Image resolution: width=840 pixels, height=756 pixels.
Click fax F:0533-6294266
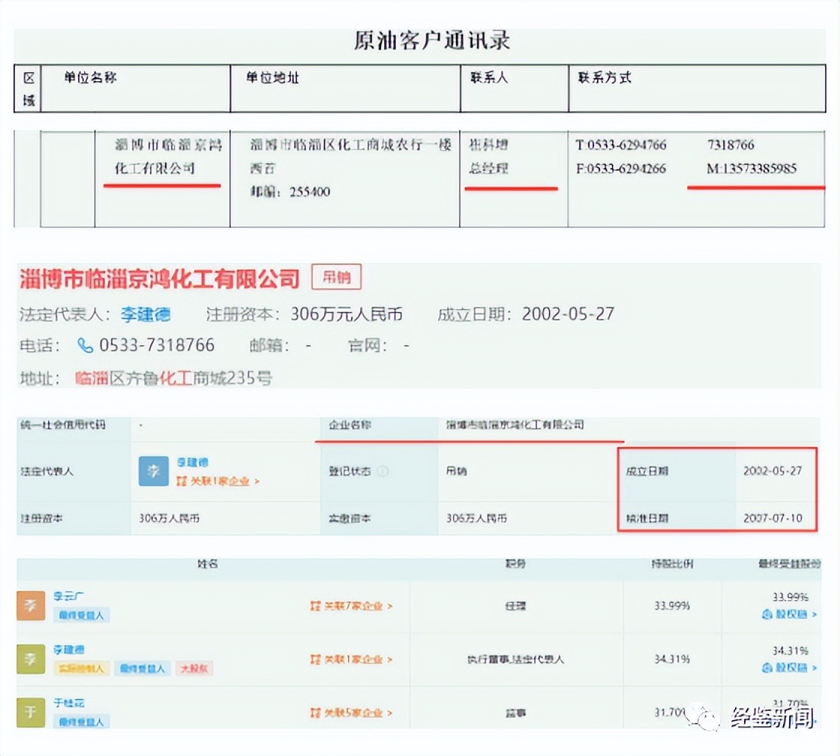pos(622,169)
